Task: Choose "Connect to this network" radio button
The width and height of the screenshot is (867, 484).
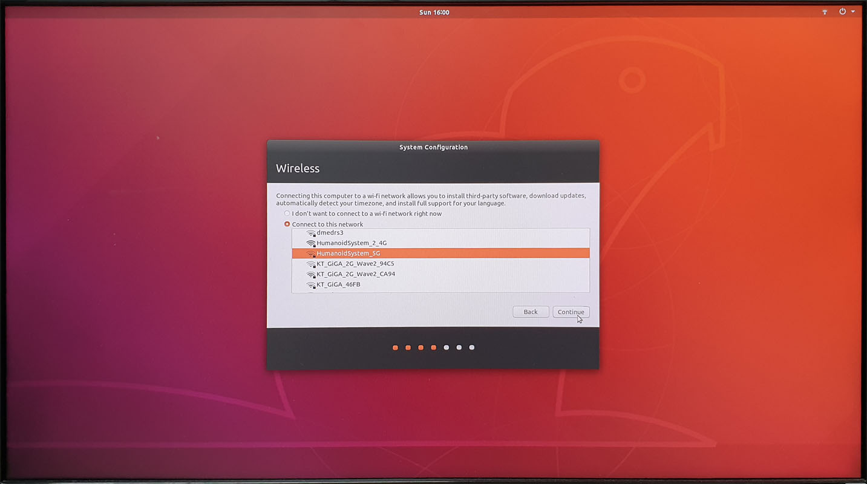Action: click(287, 224)
